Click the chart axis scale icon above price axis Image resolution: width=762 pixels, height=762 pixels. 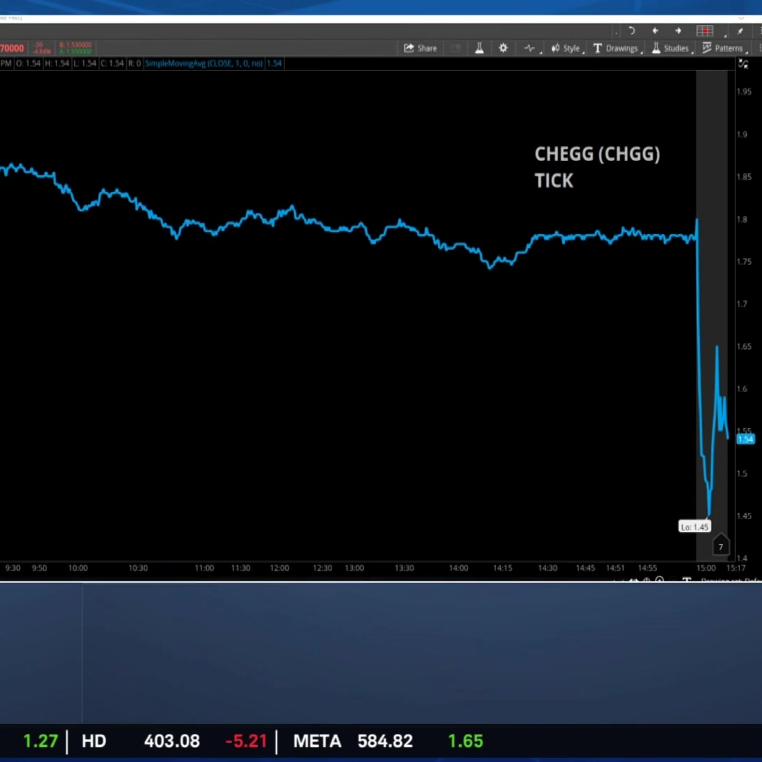pos(743,64)
